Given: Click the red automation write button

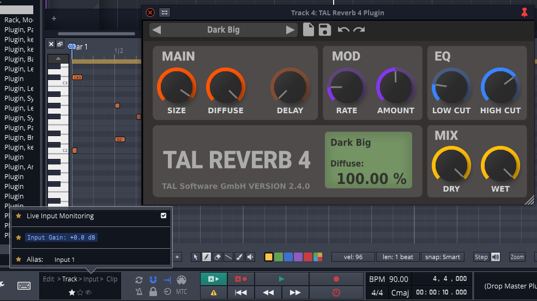Looking at the screenshot, I should [241, 279].
